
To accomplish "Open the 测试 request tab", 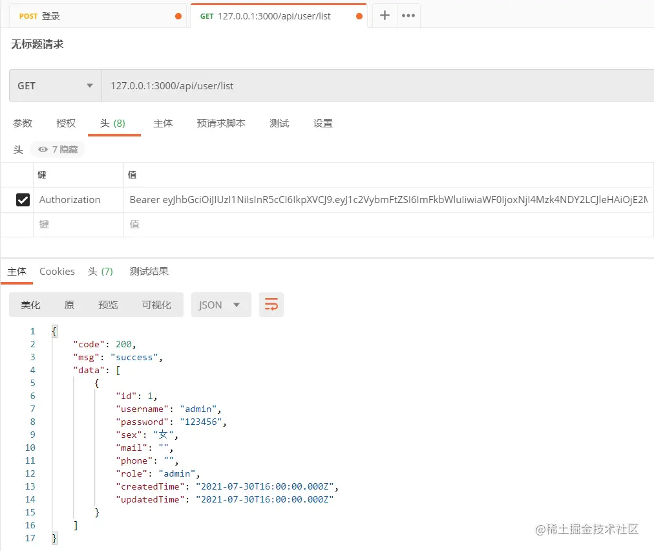I will 279,124.
